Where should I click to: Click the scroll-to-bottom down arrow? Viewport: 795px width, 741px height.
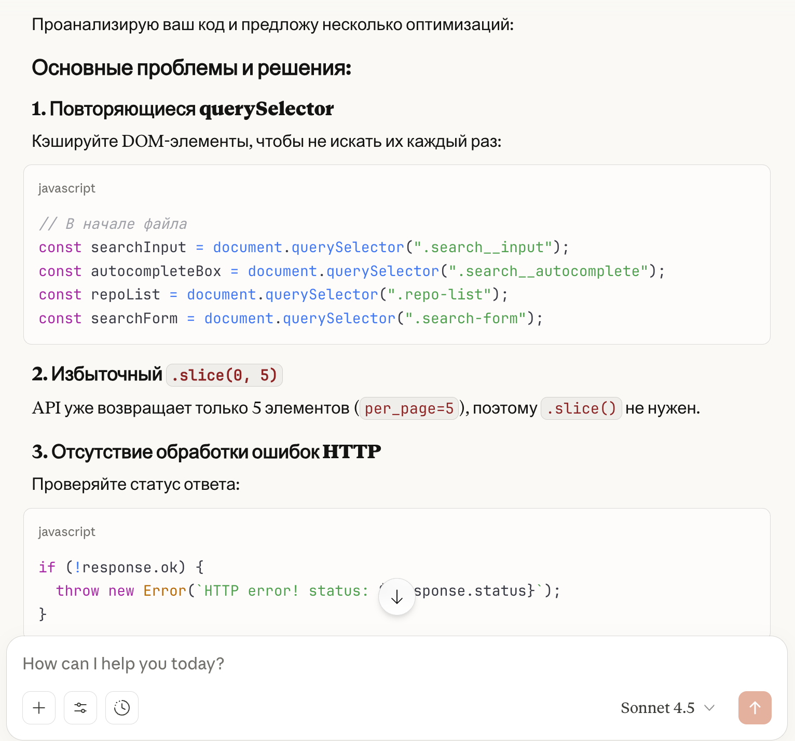click(397, 597)
